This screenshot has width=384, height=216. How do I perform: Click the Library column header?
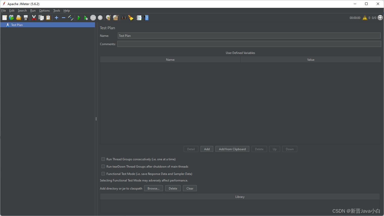pos(240,197)
